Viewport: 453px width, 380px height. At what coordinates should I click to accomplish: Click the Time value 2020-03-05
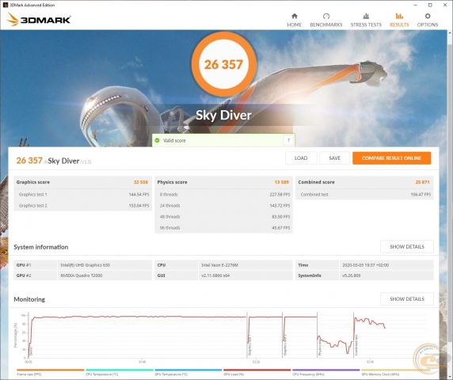point(365,265)
